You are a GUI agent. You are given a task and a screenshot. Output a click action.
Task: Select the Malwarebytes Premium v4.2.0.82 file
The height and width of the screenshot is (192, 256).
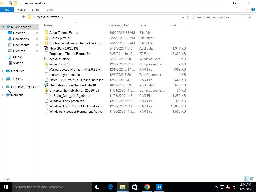point(77,69)
